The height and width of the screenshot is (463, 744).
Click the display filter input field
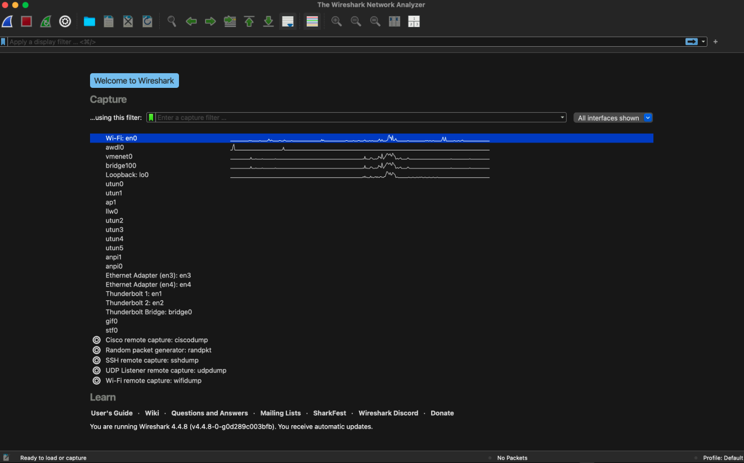pyautogui.click(x=346, y=42)
